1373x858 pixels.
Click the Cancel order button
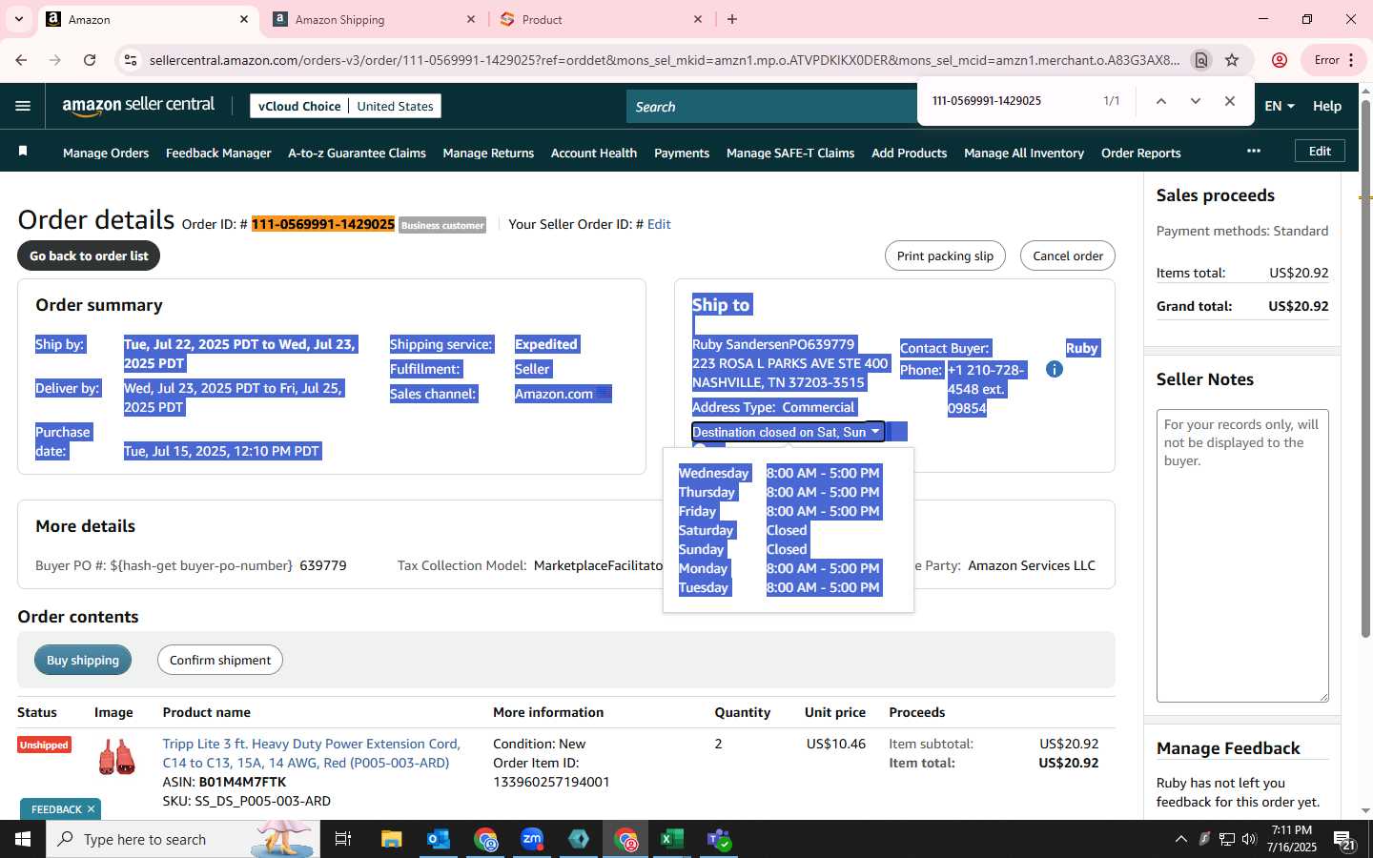click(1068, 255)
